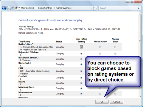The height and width of the screenshot is (107, 143).
Task: Click the Blasterball 3 title
Action: pyautogui.click(x=24, y=63)
